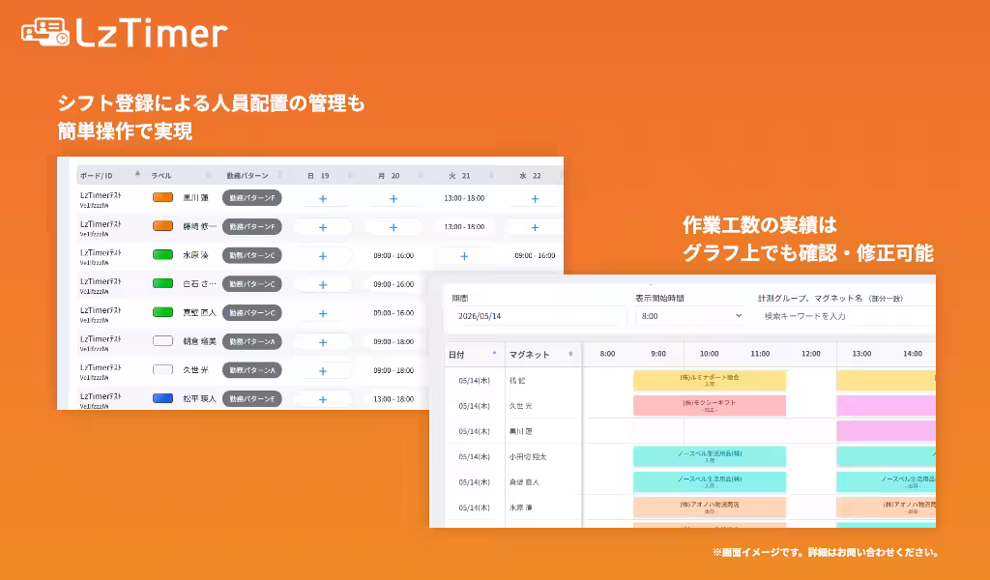
Task: Click 勤務パターンC pill for 水原
Action: point(252,255)
